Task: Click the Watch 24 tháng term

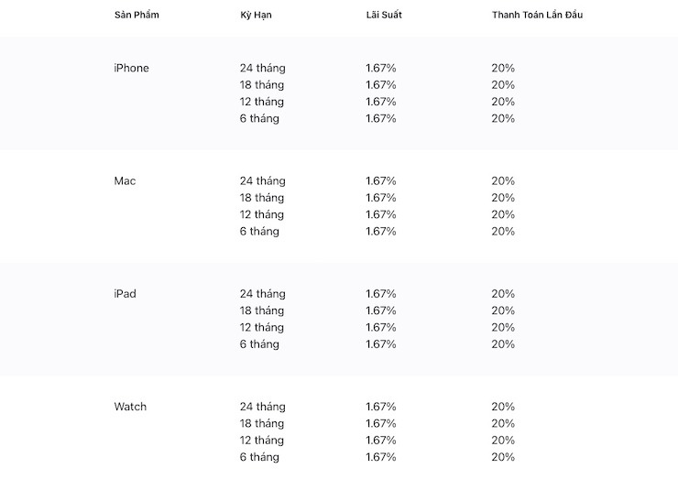Action: (262, 407)
